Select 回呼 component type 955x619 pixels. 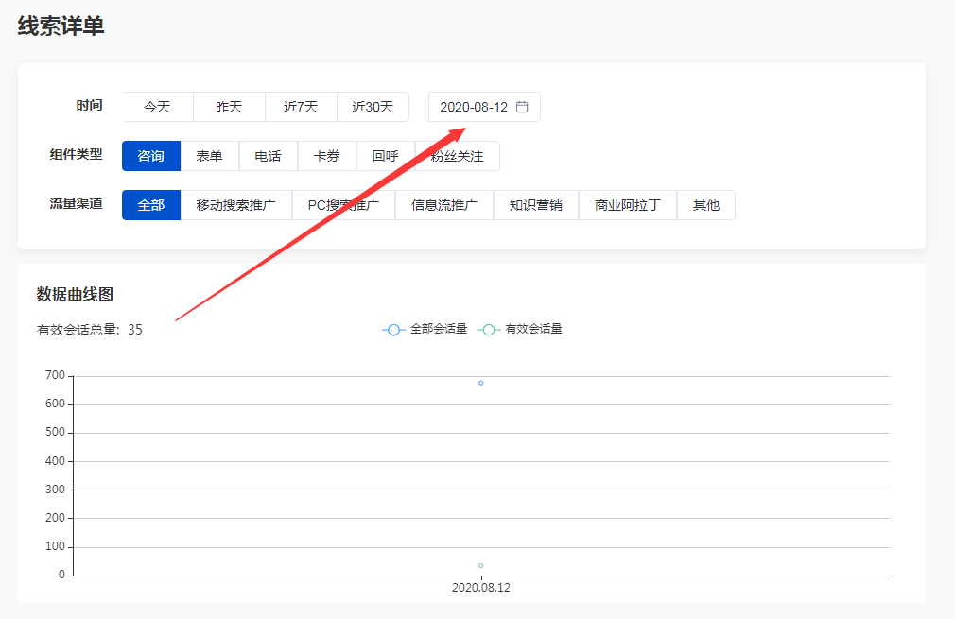click(x=386, y=156)
